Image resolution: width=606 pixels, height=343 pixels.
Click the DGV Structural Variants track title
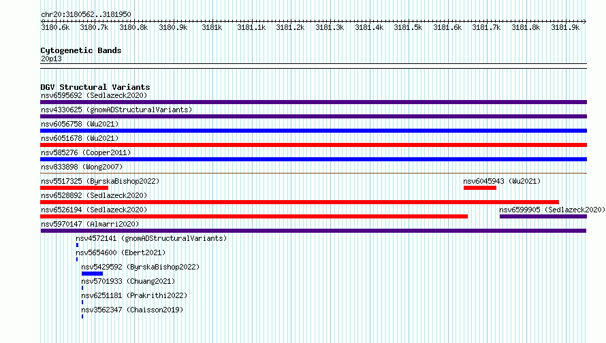click(95, 87)
